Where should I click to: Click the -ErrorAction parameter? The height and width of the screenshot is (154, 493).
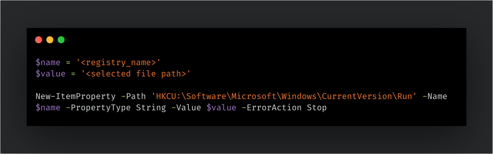point(271,108)
